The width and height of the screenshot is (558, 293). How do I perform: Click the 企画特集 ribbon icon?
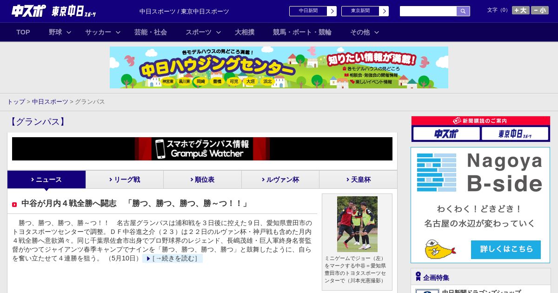[418, 277]
